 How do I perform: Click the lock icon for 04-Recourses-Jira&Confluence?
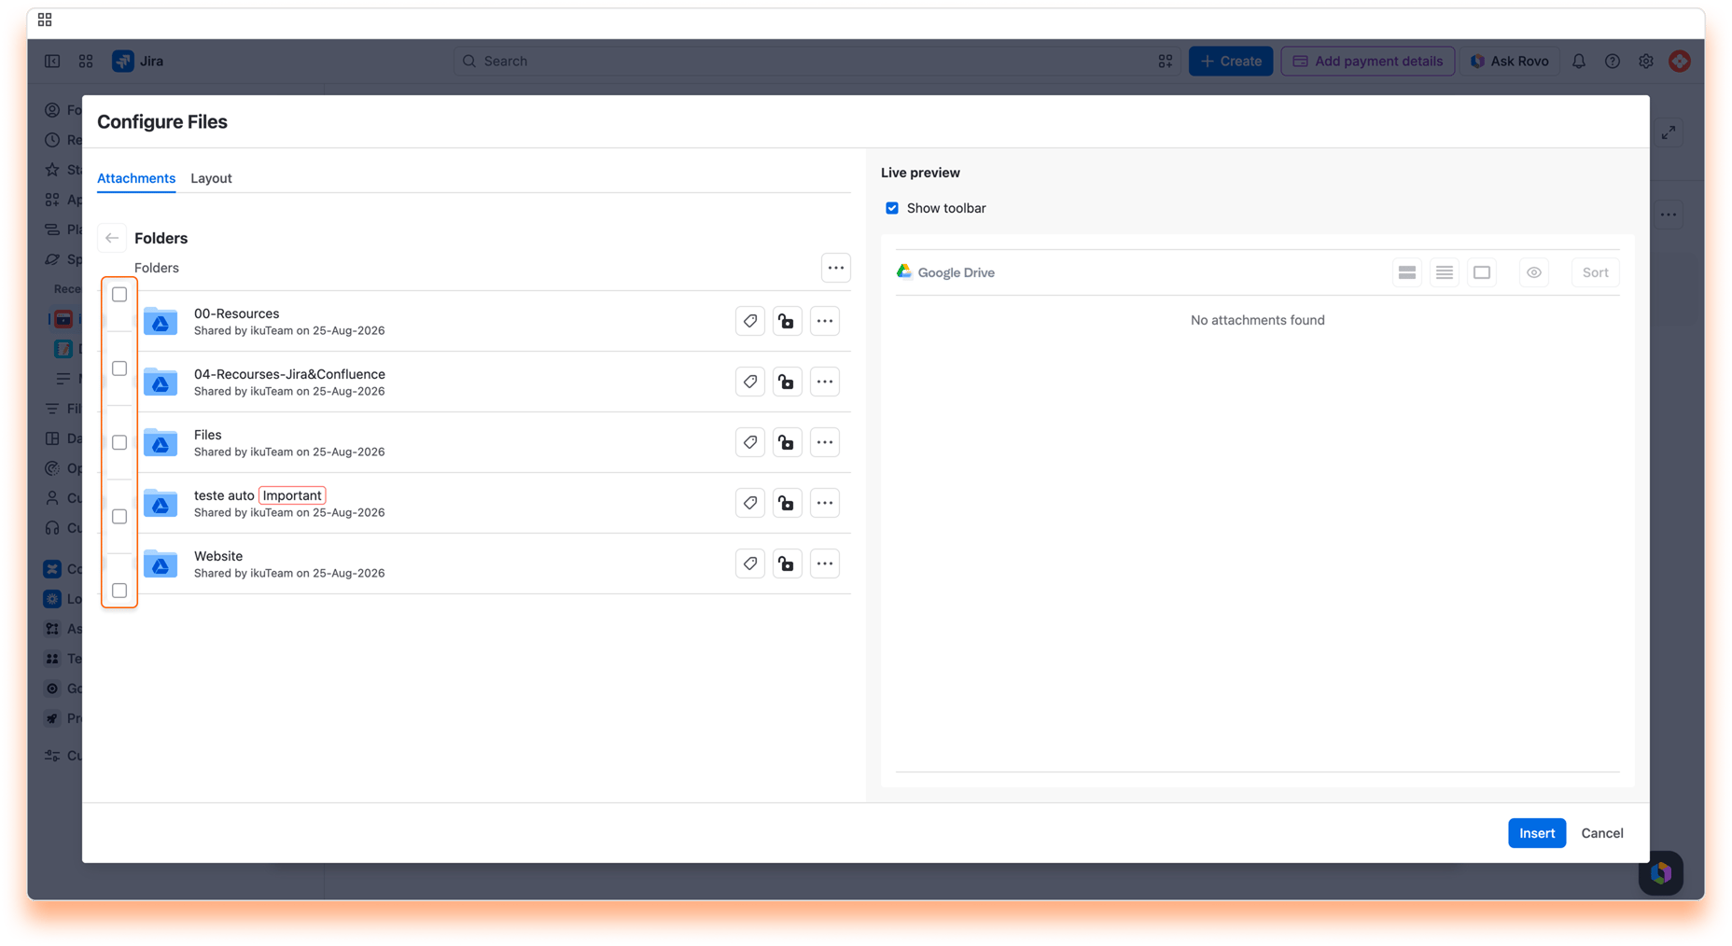pos(788,382)
